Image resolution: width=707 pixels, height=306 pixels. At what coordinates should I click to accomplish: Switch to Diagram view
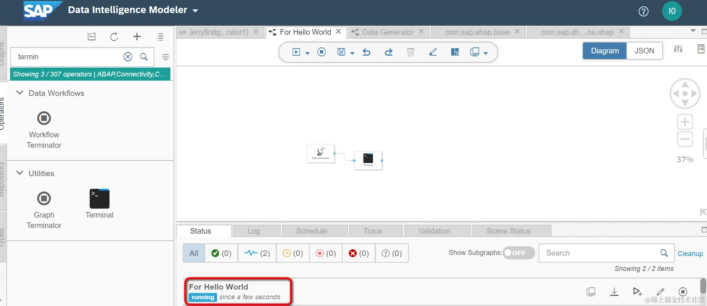tap(605, 51)
